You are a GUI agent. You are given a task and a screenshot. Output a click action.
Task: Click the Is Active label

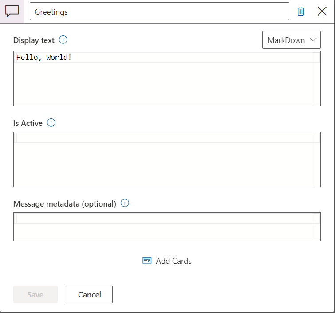click(x=28, y=123)
